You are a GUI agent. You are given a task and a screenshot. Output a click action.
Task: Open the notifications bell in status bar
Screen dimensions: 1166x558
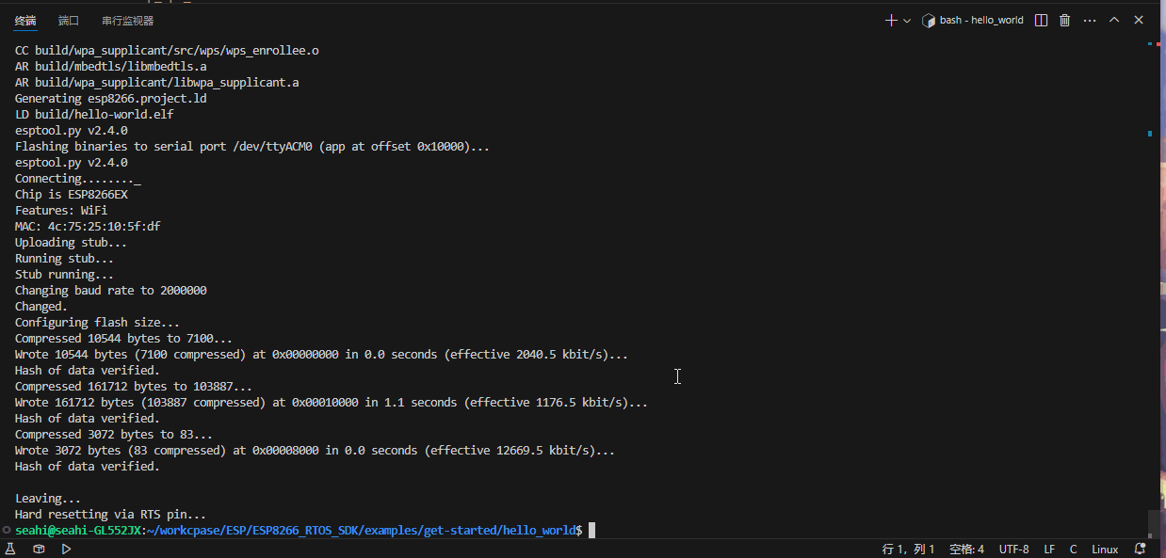click(x=1141, y=549)
